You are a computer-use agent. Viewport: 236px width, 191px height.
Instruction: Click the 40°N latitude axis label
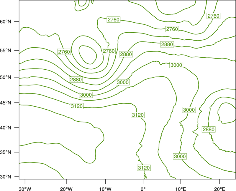(x=6, y=128)
